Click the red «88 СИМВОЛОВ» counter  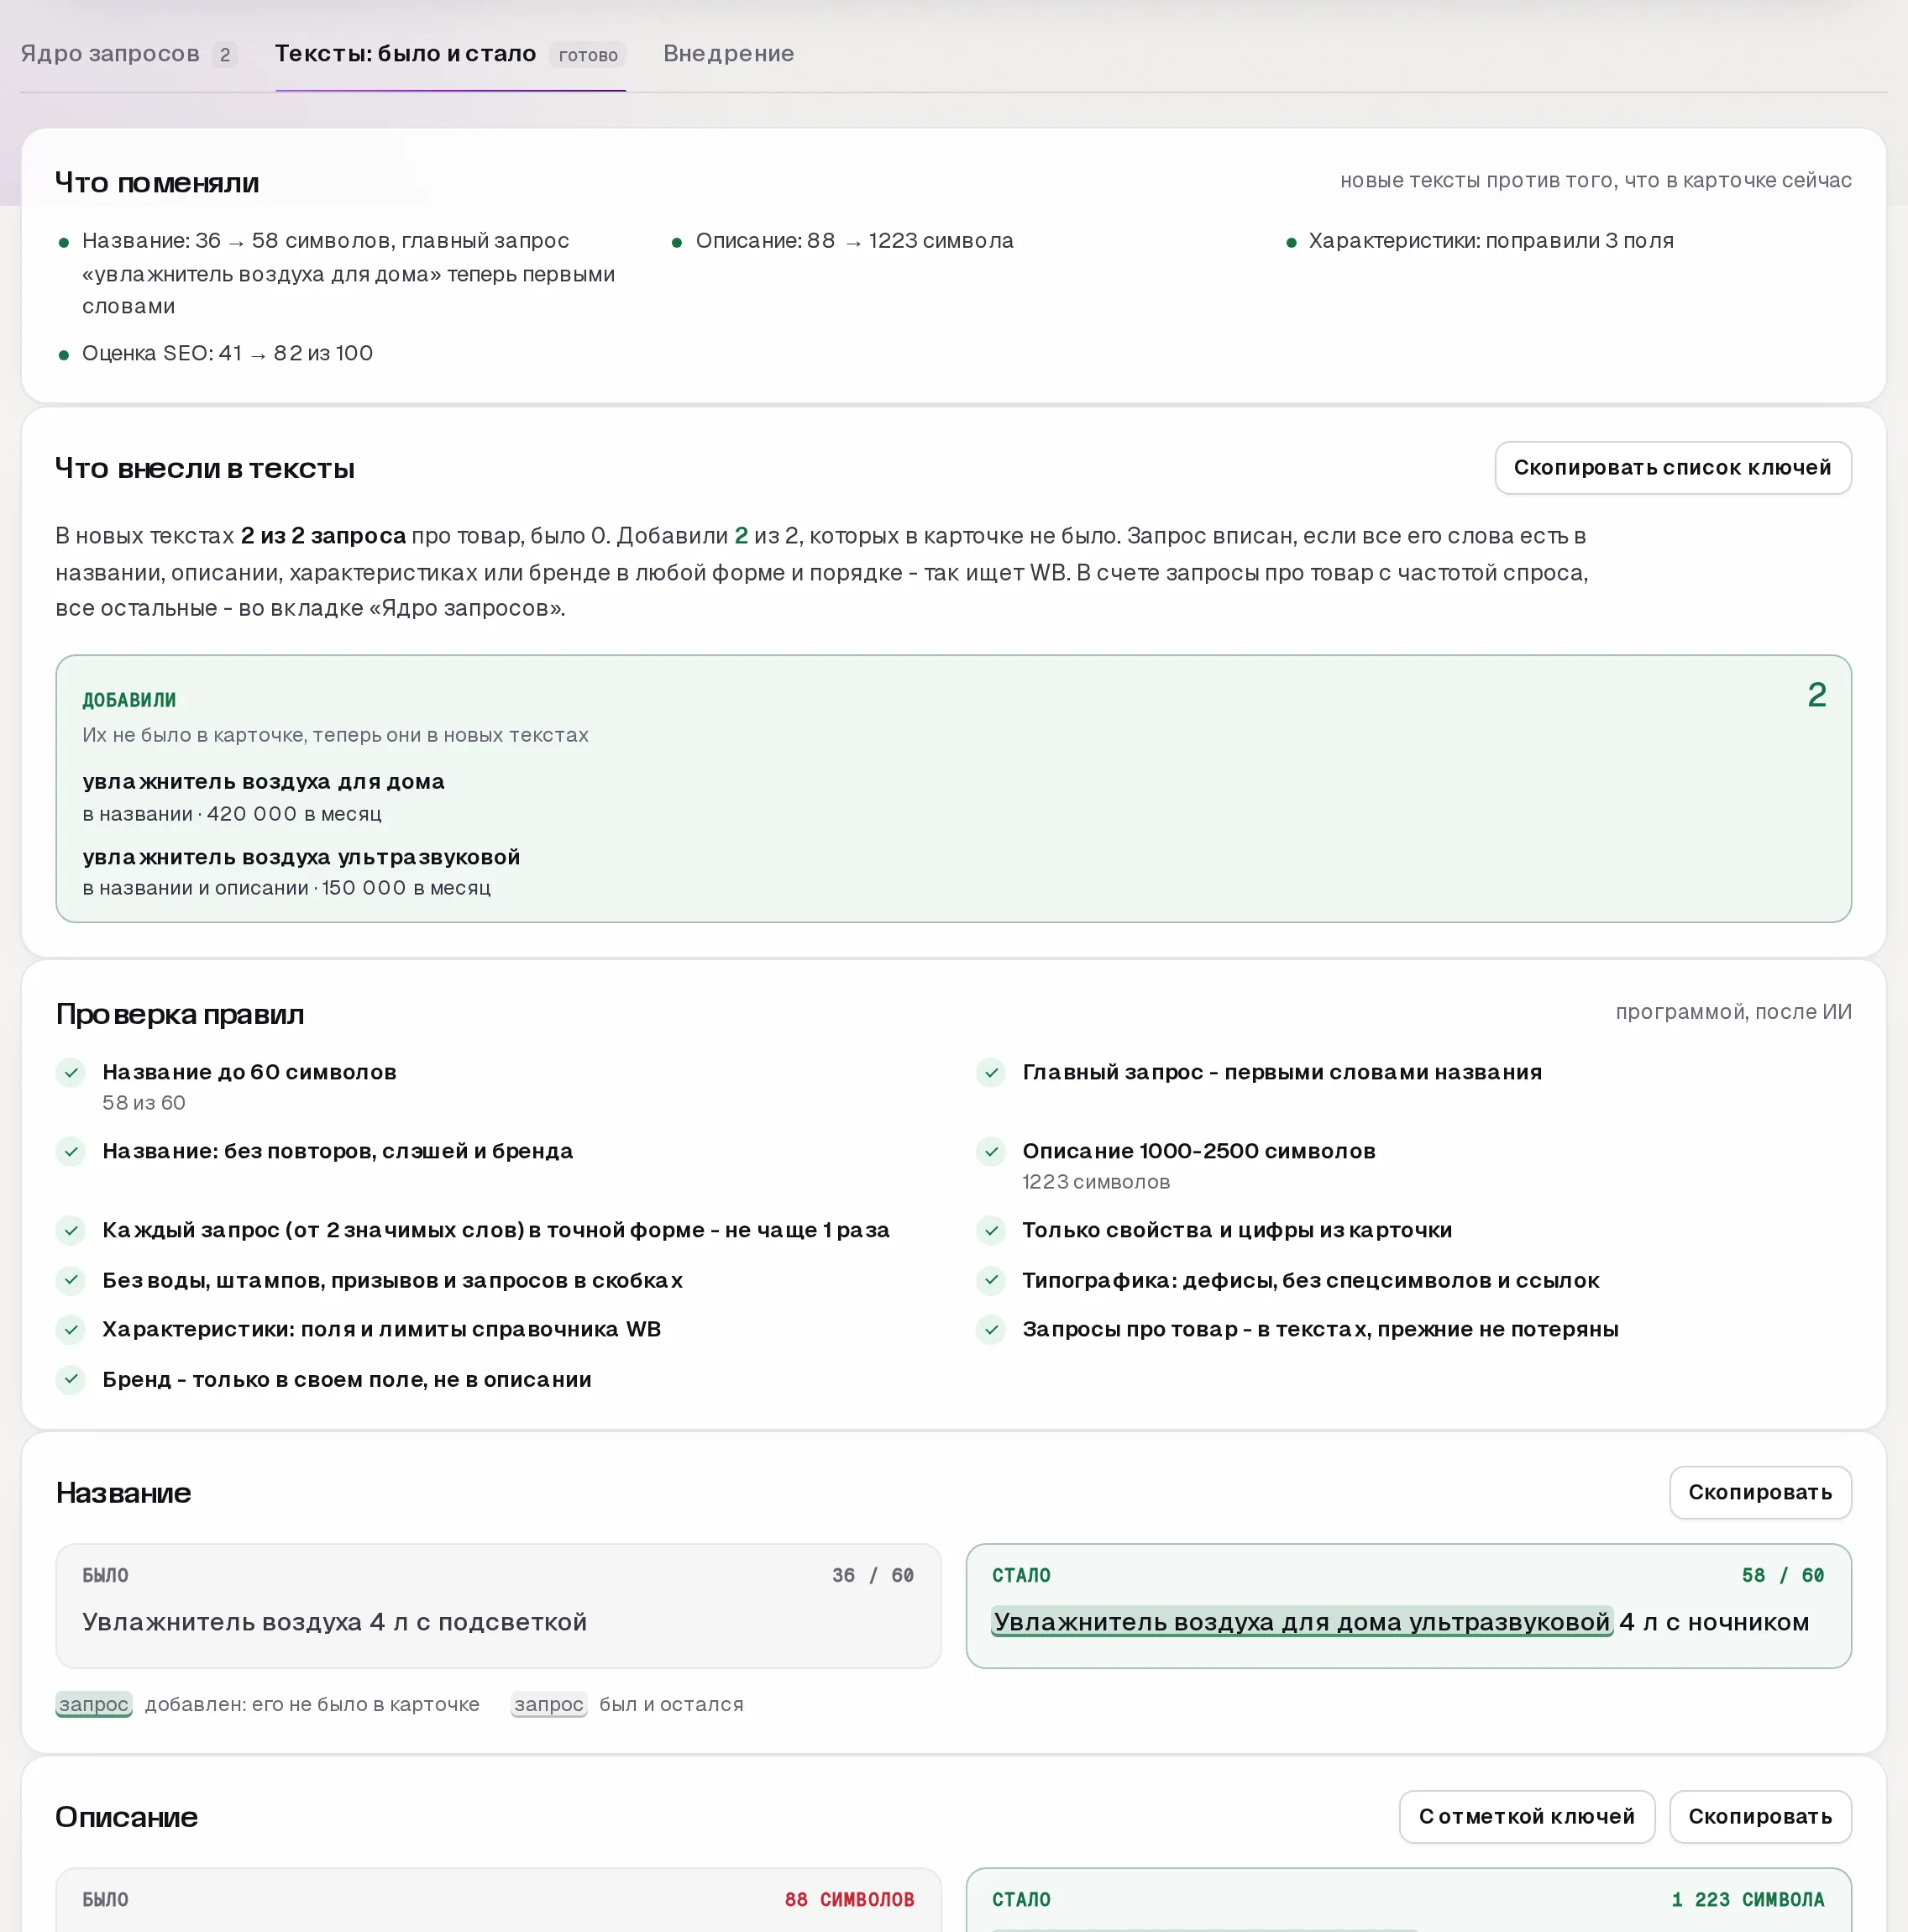850,1899
